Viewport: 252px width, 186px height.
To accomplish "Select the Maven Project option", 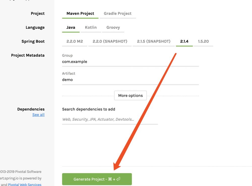I will [80, 14].
